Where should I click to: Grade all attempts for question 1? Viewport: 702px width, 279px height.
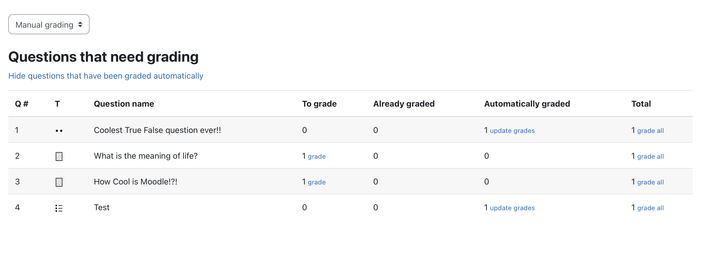(650, 131)
